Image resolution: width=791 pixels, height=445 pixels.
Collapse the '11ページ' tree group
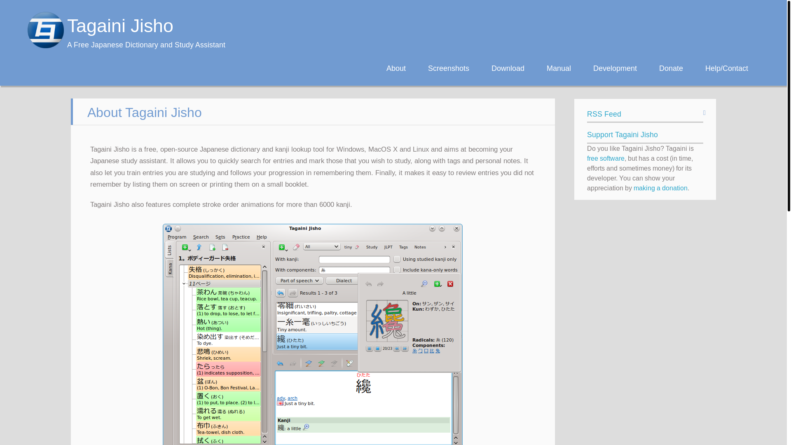(x=184, y=284)
